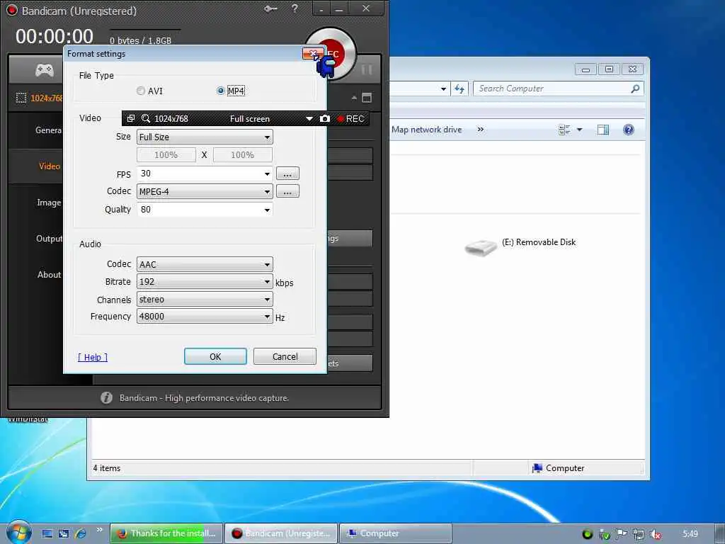Open the Windows Start button
Screen dimensions: 725x544
(x=18, y=533)
